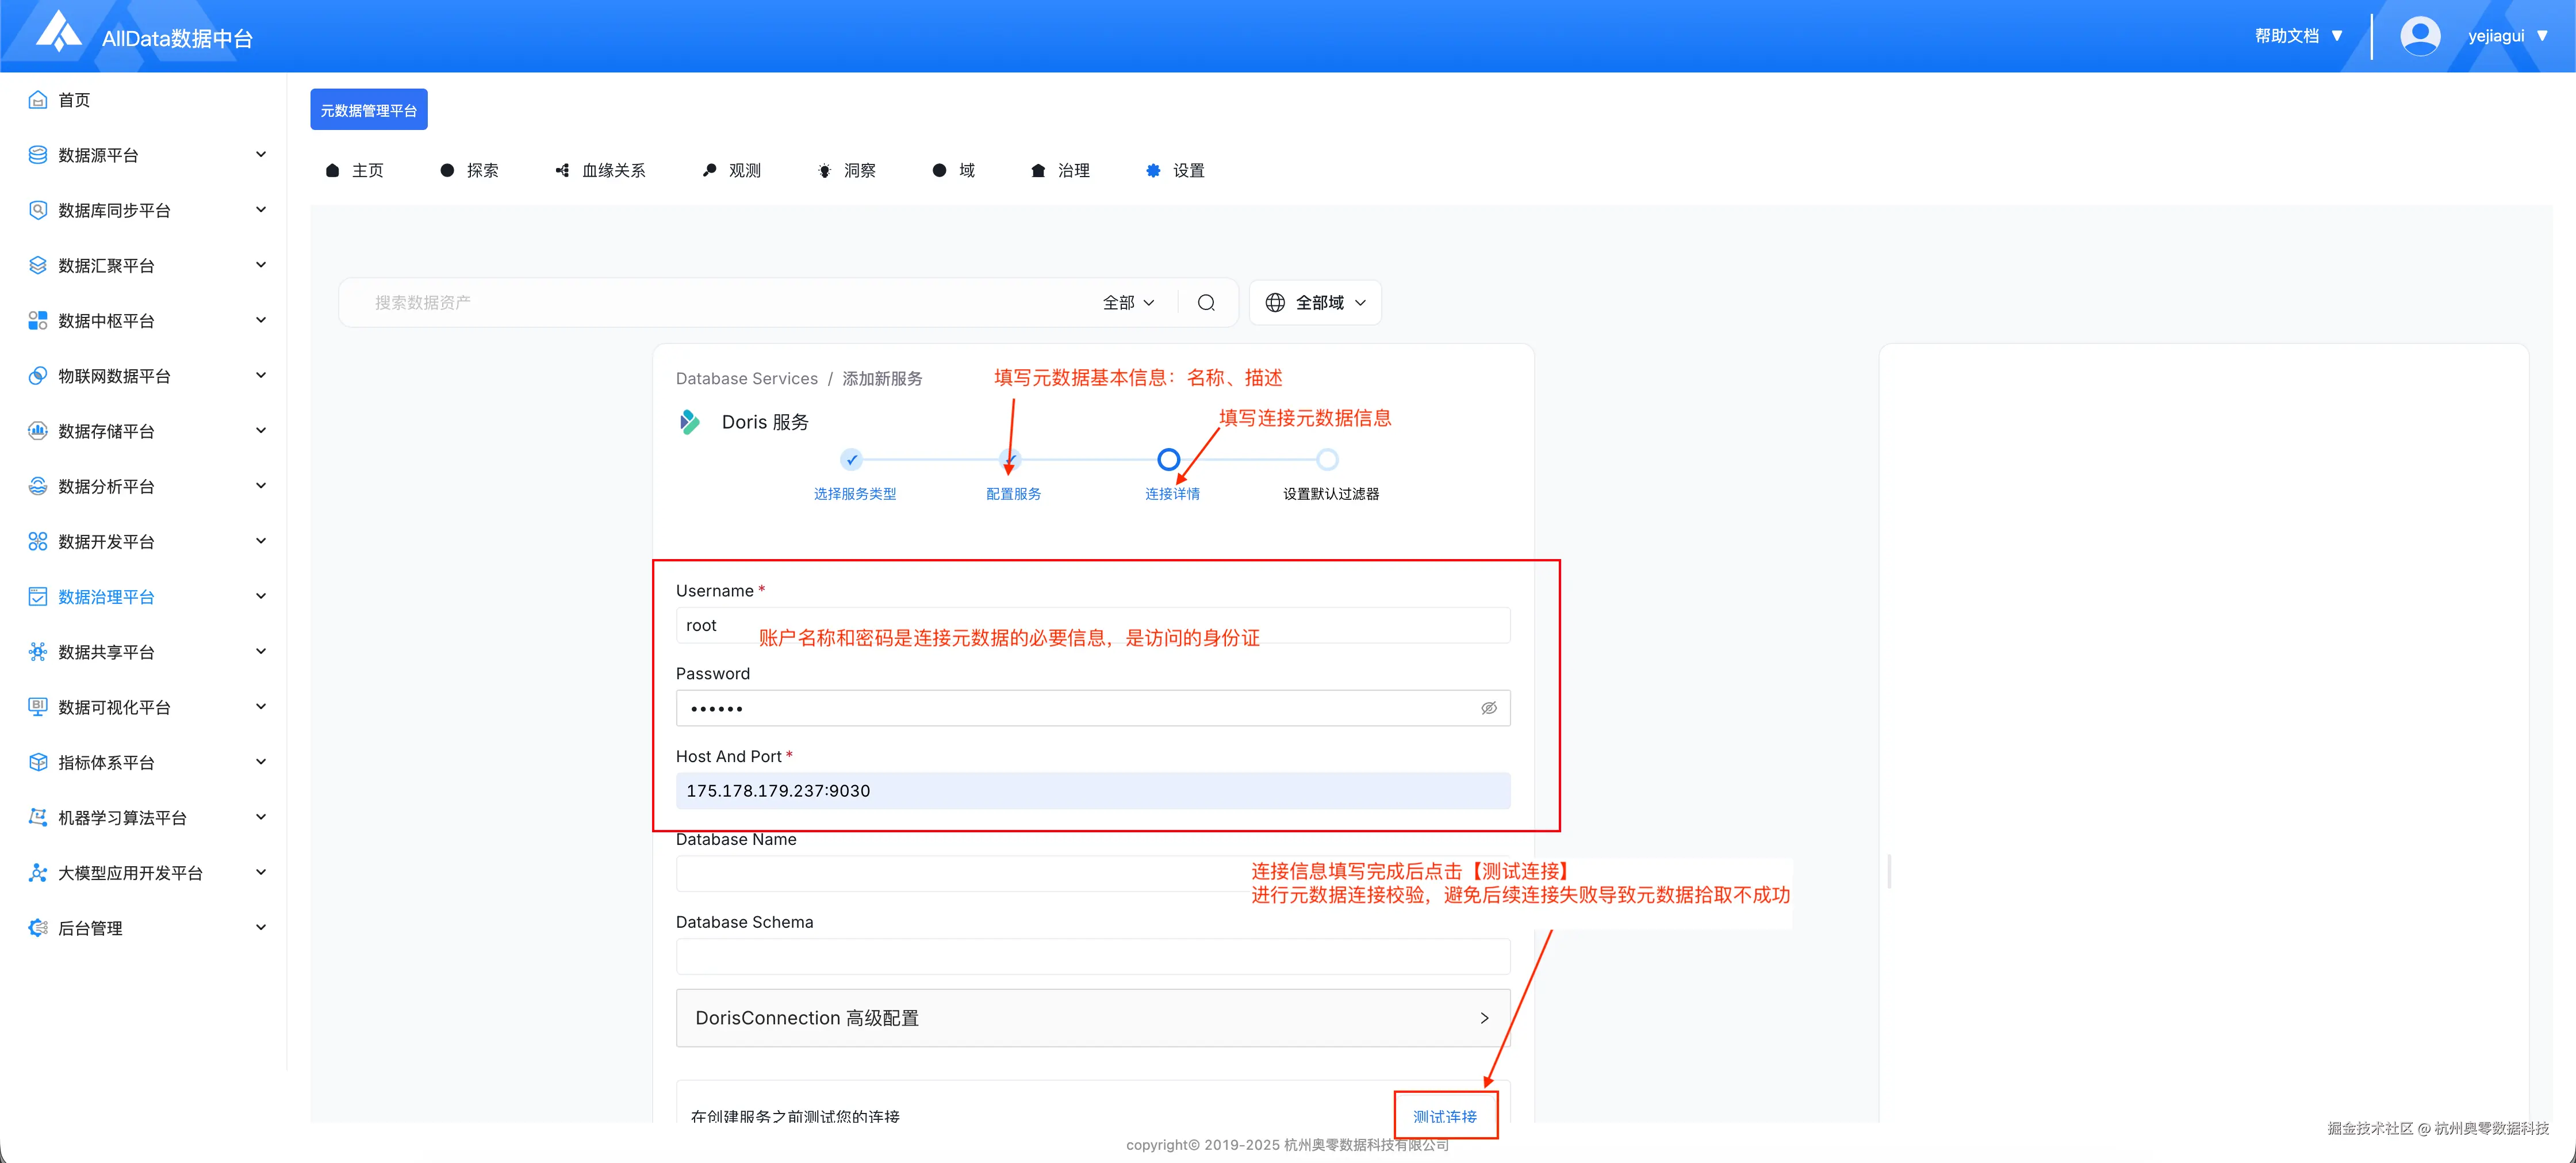Select the 数据源平台 sidebar icon
This screenshot has width=2576, height=1163.
pyautogui.click(x=37, y=154)
